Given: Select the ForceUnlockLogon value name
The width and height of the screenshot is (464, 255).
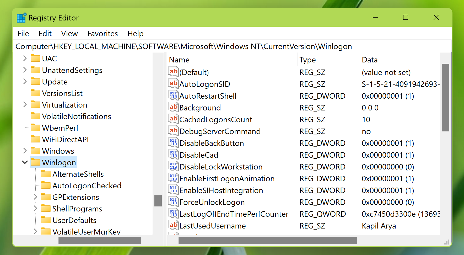Looking at the screenshot, I should (212, 202).
